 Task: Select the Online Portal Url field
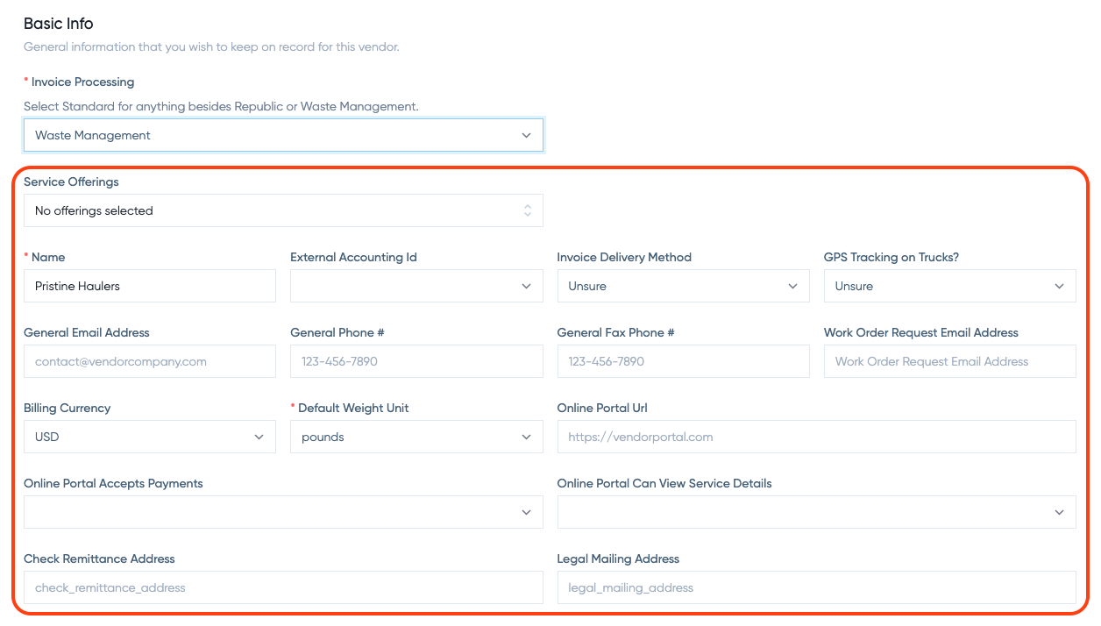point(817,436)
